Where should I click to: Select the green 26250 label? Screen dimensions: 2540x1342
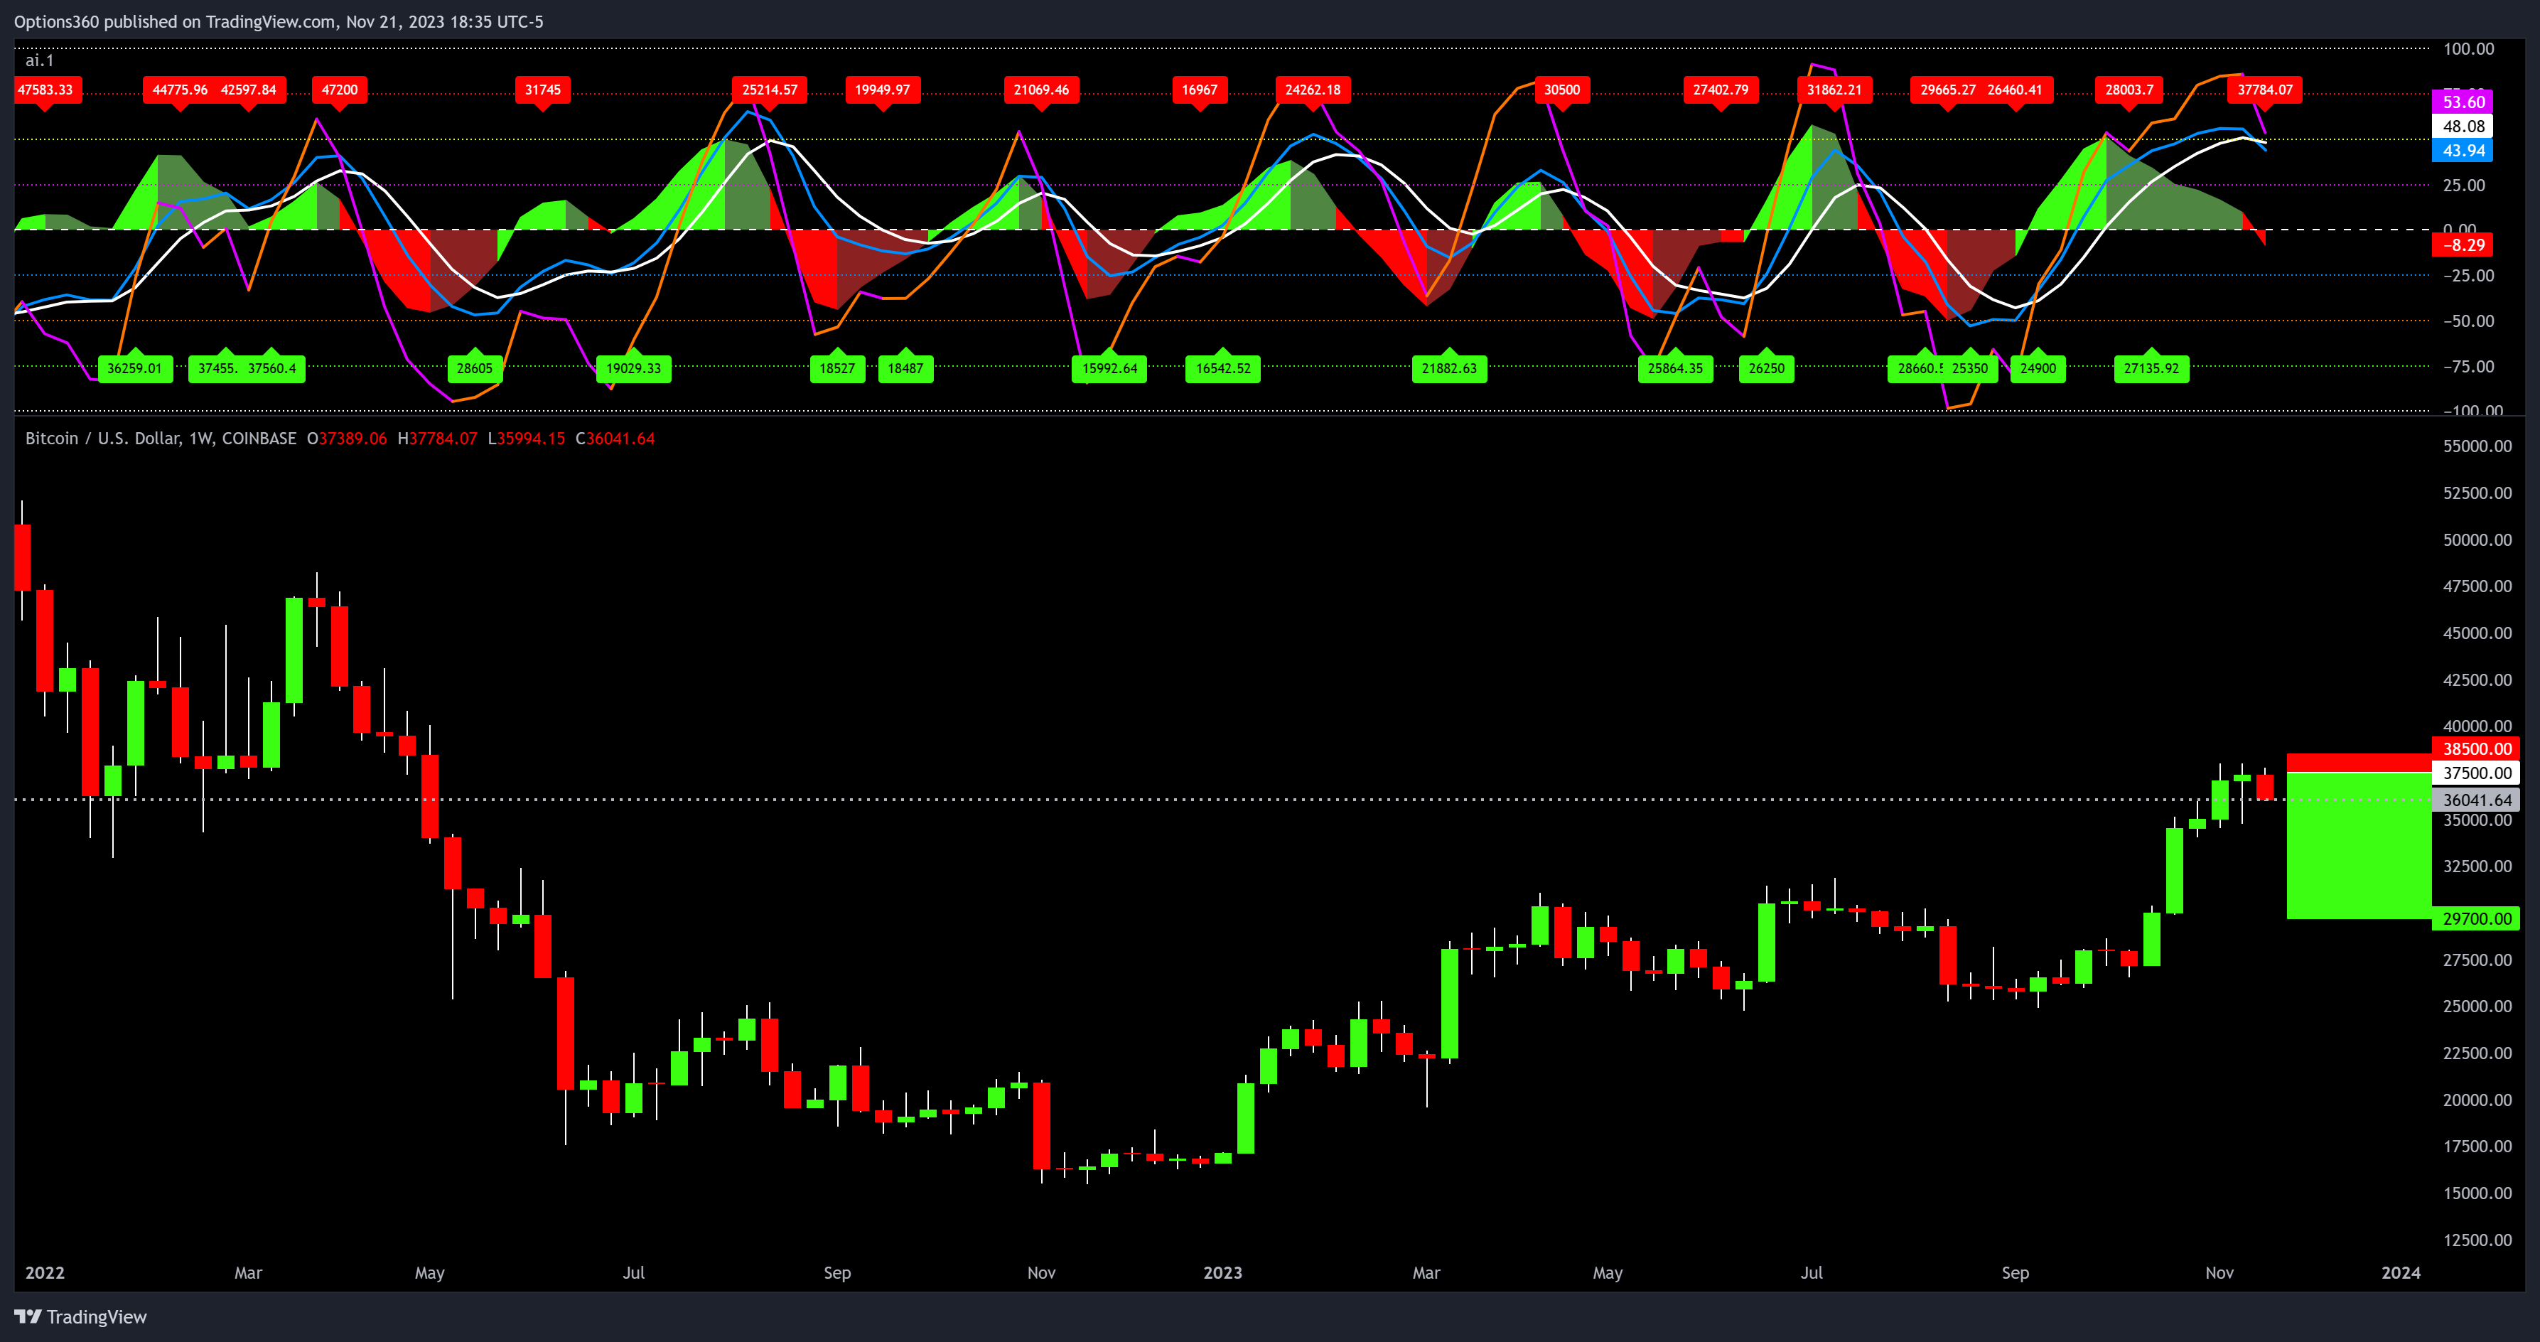[1766, 369]
